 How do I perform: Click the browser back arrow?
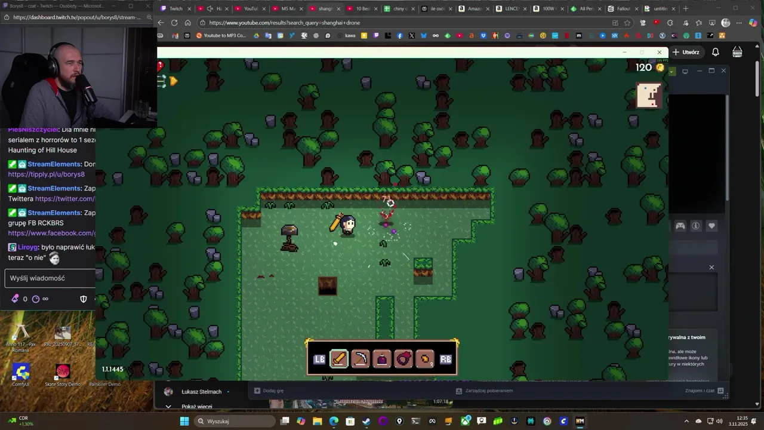point(161,23)
